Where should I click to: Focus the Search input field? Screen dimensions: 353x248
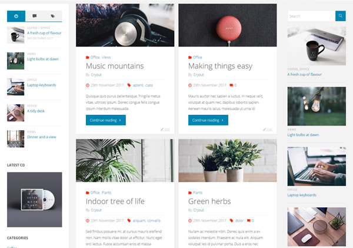[311, 16]
